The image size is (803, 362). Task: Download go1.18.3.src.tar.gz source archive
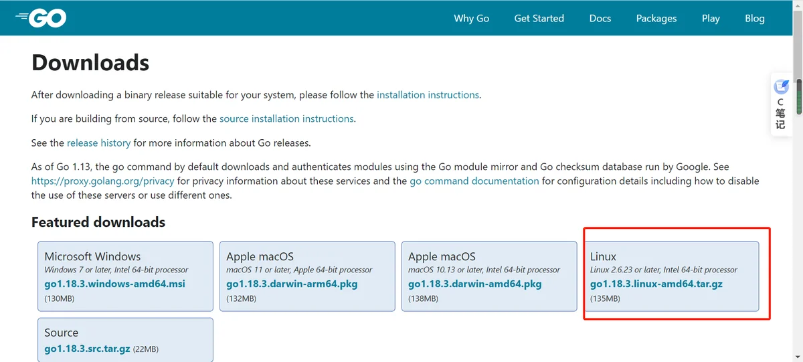(x=86, y=349)
